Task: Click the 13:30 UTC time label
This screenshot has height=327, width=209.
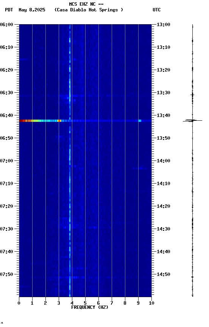Action: pyautogui.click(x=164, y=93)
